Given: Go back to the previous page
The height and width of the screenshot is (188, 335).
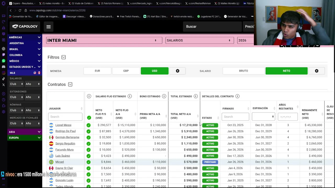Looking at the screenshot, I should coord(10,10).
